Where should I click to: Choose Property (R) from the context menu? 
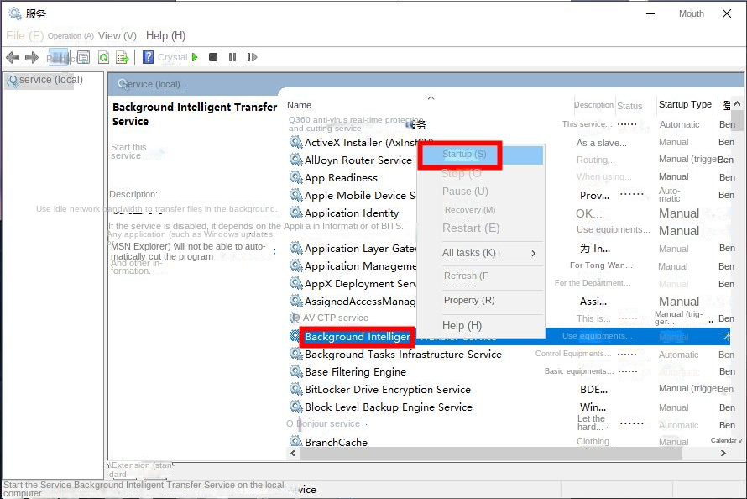click(x=469, y=300)
